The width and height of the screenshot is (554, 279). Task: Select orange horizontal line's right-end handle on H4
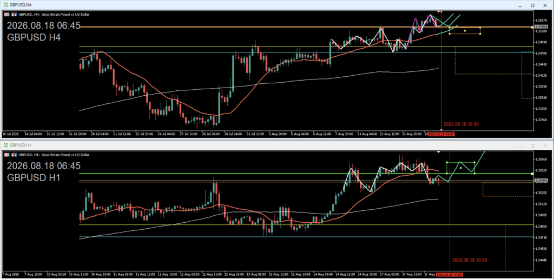(x=532, y=27)
